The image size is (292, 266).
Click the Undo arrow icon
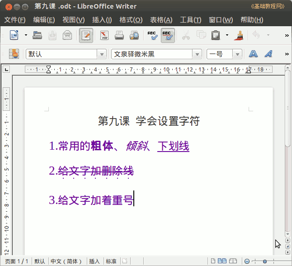click(256, 35)
